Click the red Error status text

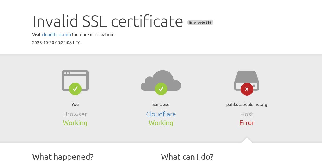pyautogui.click(x=247, y=123)
